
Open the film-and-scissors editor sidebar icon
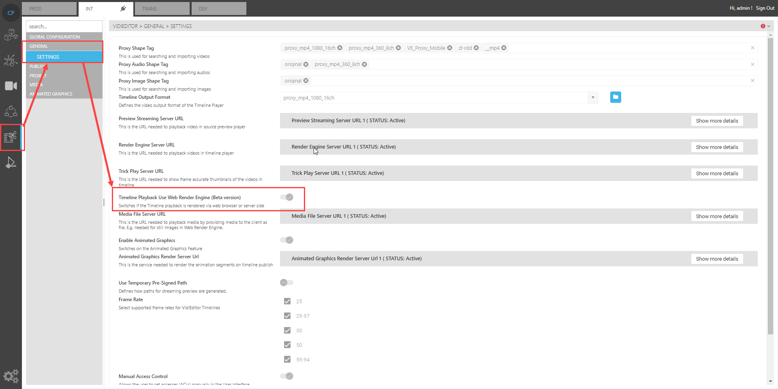coord(11,137)
